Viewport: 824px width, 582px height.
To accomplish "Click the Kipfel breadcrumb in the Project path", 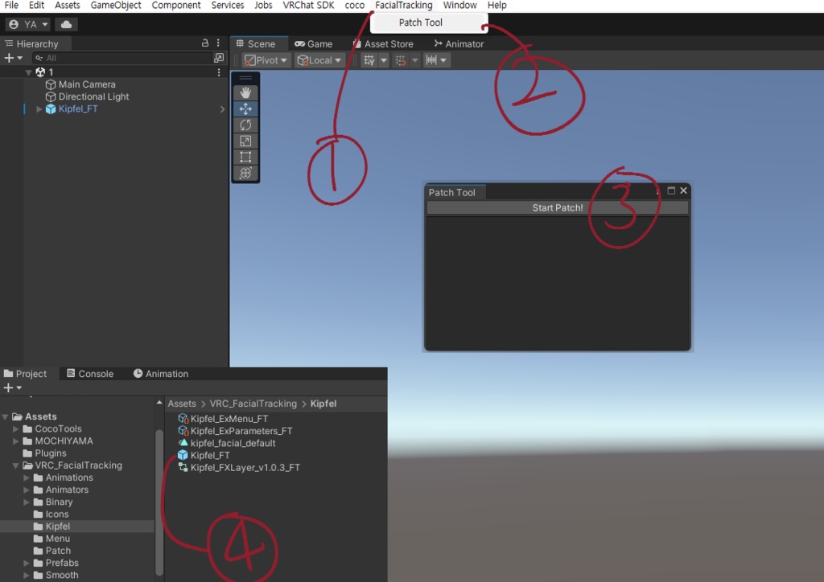I will (323, 403).
